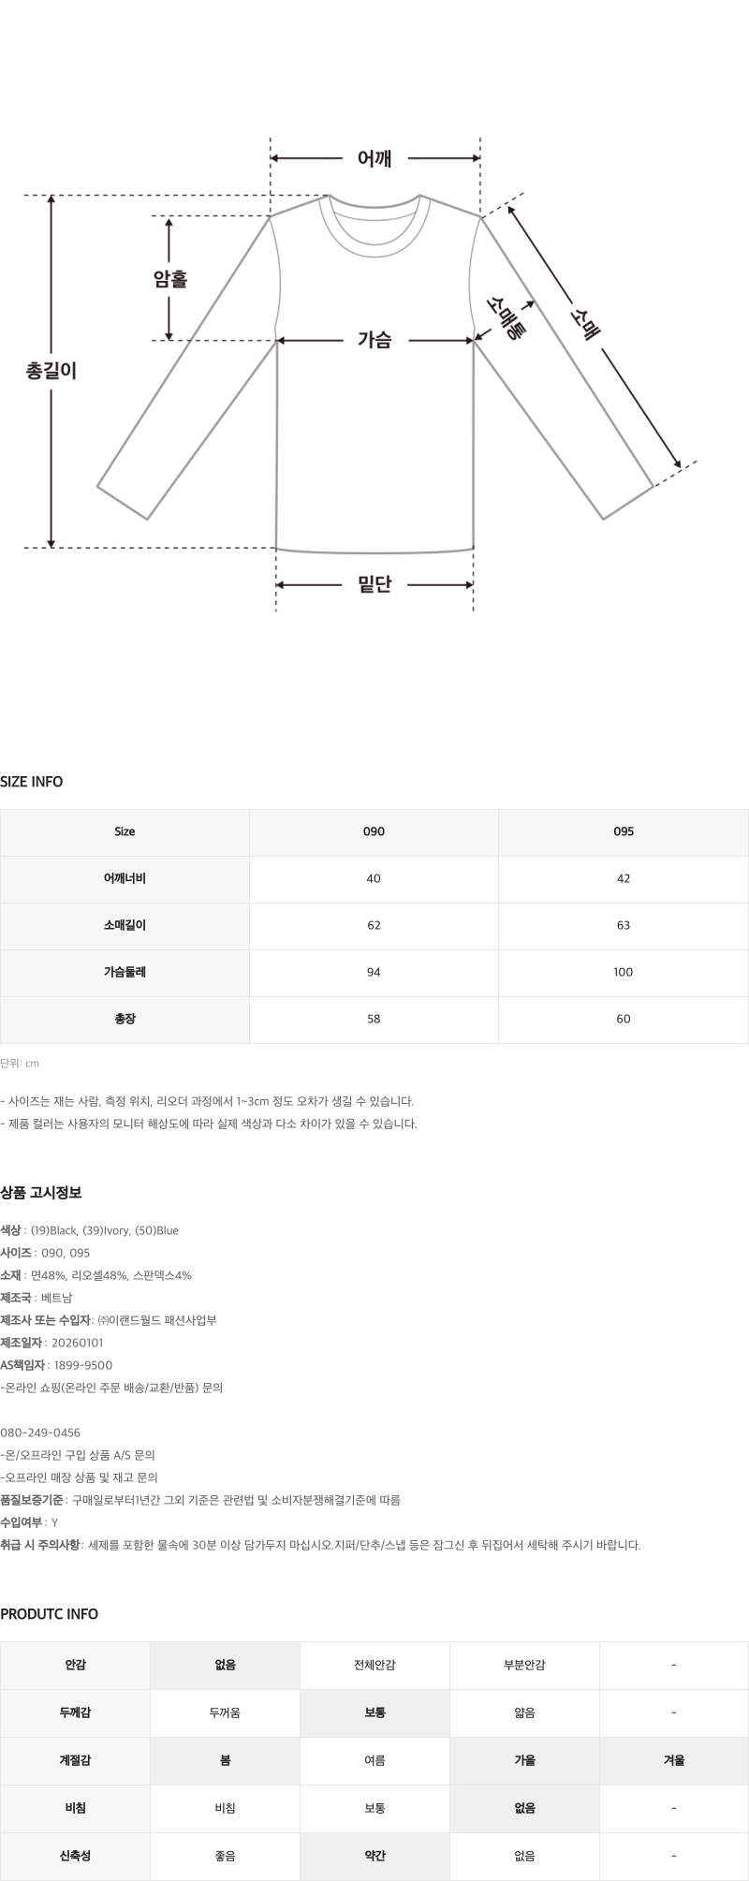The height and width of the screenshot is (1881, 749).
Task: Select the 095 size column header
Action: pos(624,831)
